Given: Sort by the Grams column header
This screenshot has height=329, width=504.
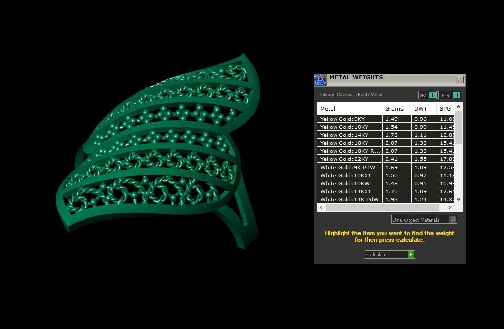Looking at the screenshot, I should pos(396,108).
